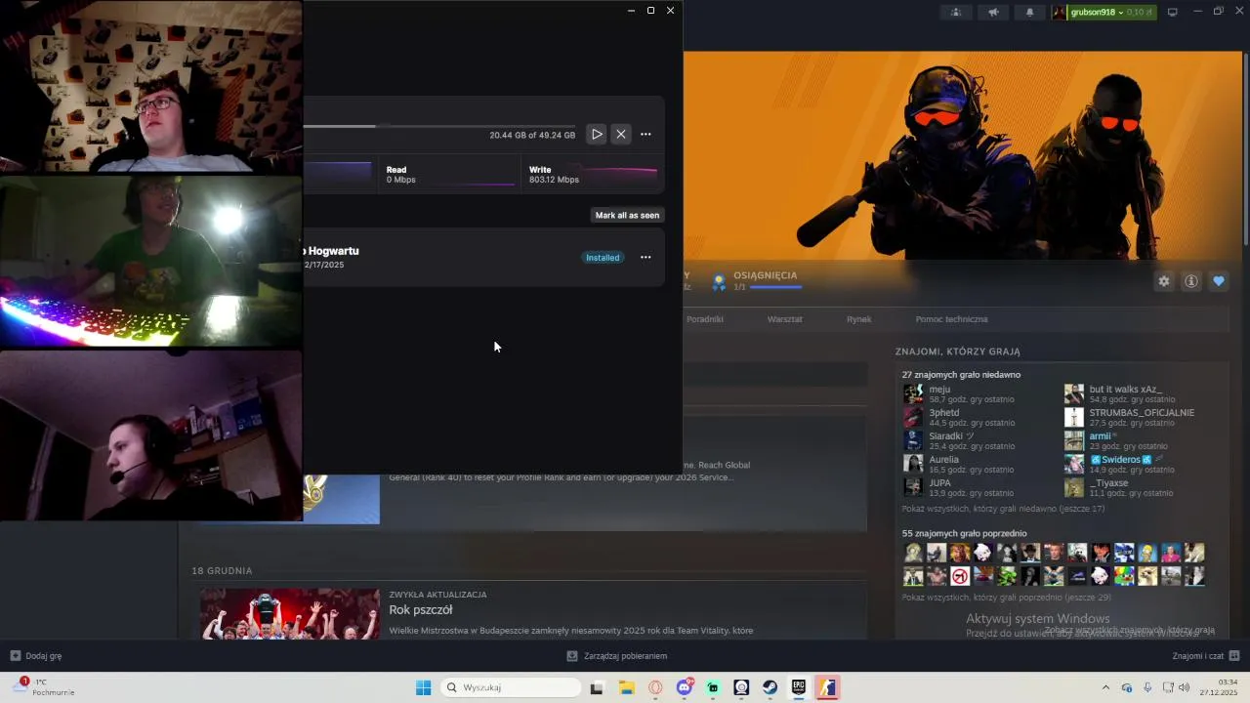The width and height of the screenshot is (1250, 703).
Task: Open friend JUPA's profile
Action: tap(939, 483)
